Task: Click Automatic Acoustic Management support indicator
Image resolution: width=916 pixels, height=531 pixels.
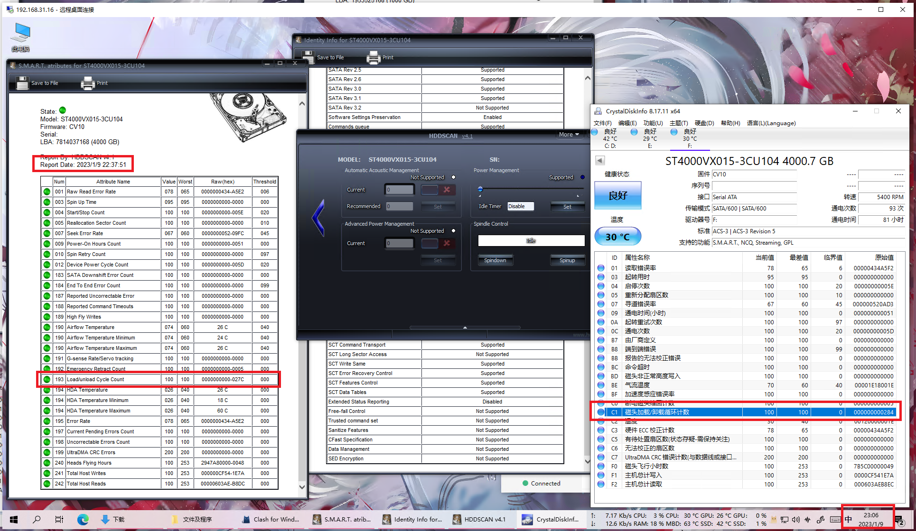Action: (453, 177)
